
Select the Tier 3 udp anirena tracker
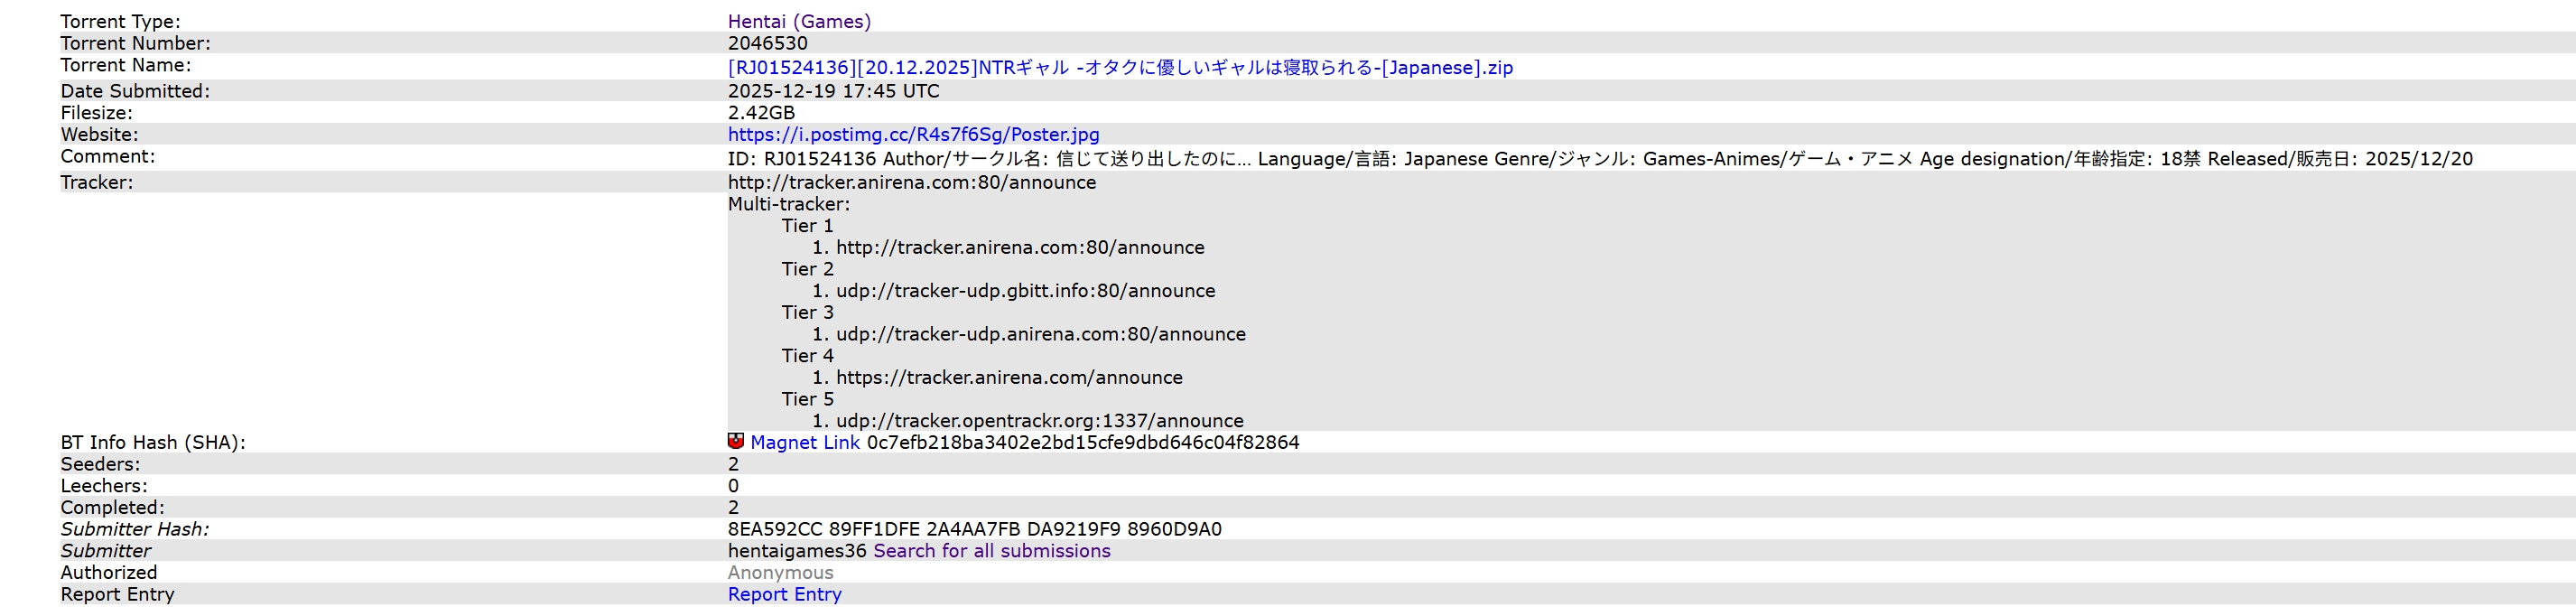click(x=1040, y=334)
